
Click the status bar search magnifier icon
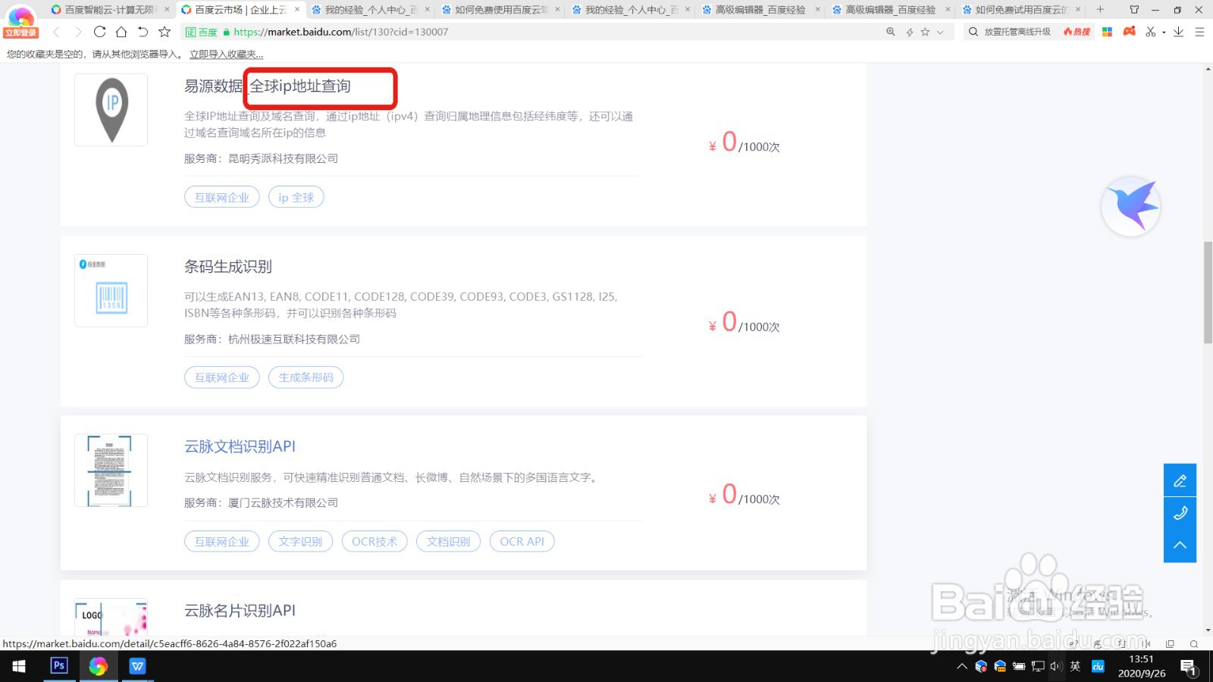pos(1194,644)
